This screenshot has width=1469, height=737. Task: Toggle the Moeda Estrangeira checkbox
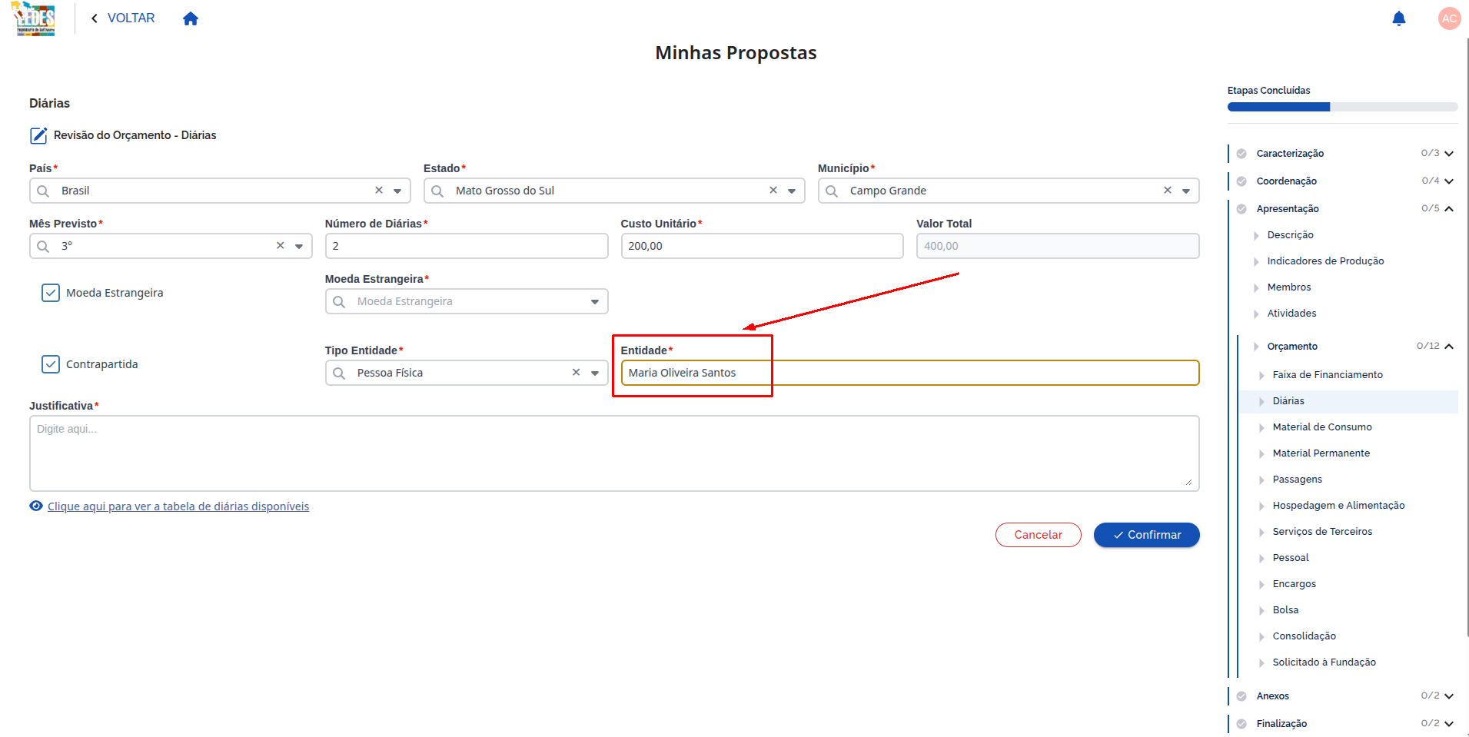coord(51,293)
